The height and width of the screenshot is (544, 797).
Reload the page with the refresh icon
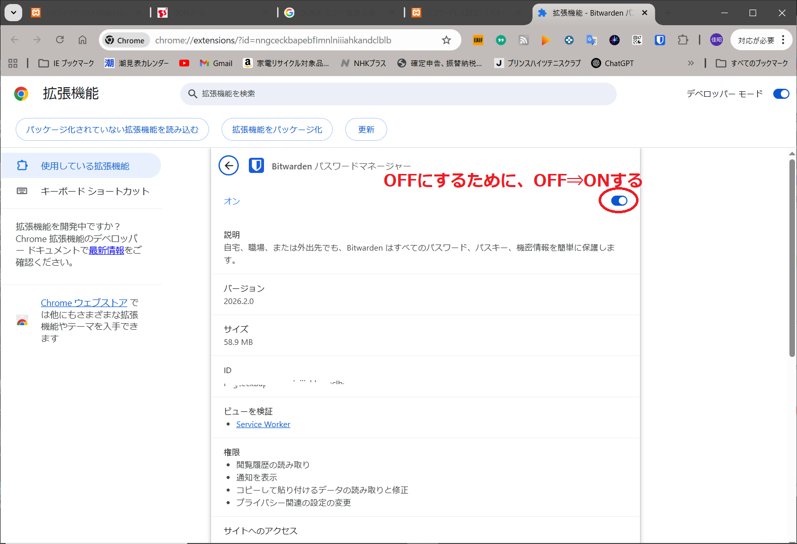tap(60, 40)
